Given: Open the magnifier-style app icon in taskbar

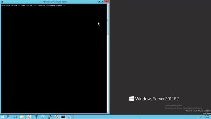Looking at the screenshot, I should point(43,117).
